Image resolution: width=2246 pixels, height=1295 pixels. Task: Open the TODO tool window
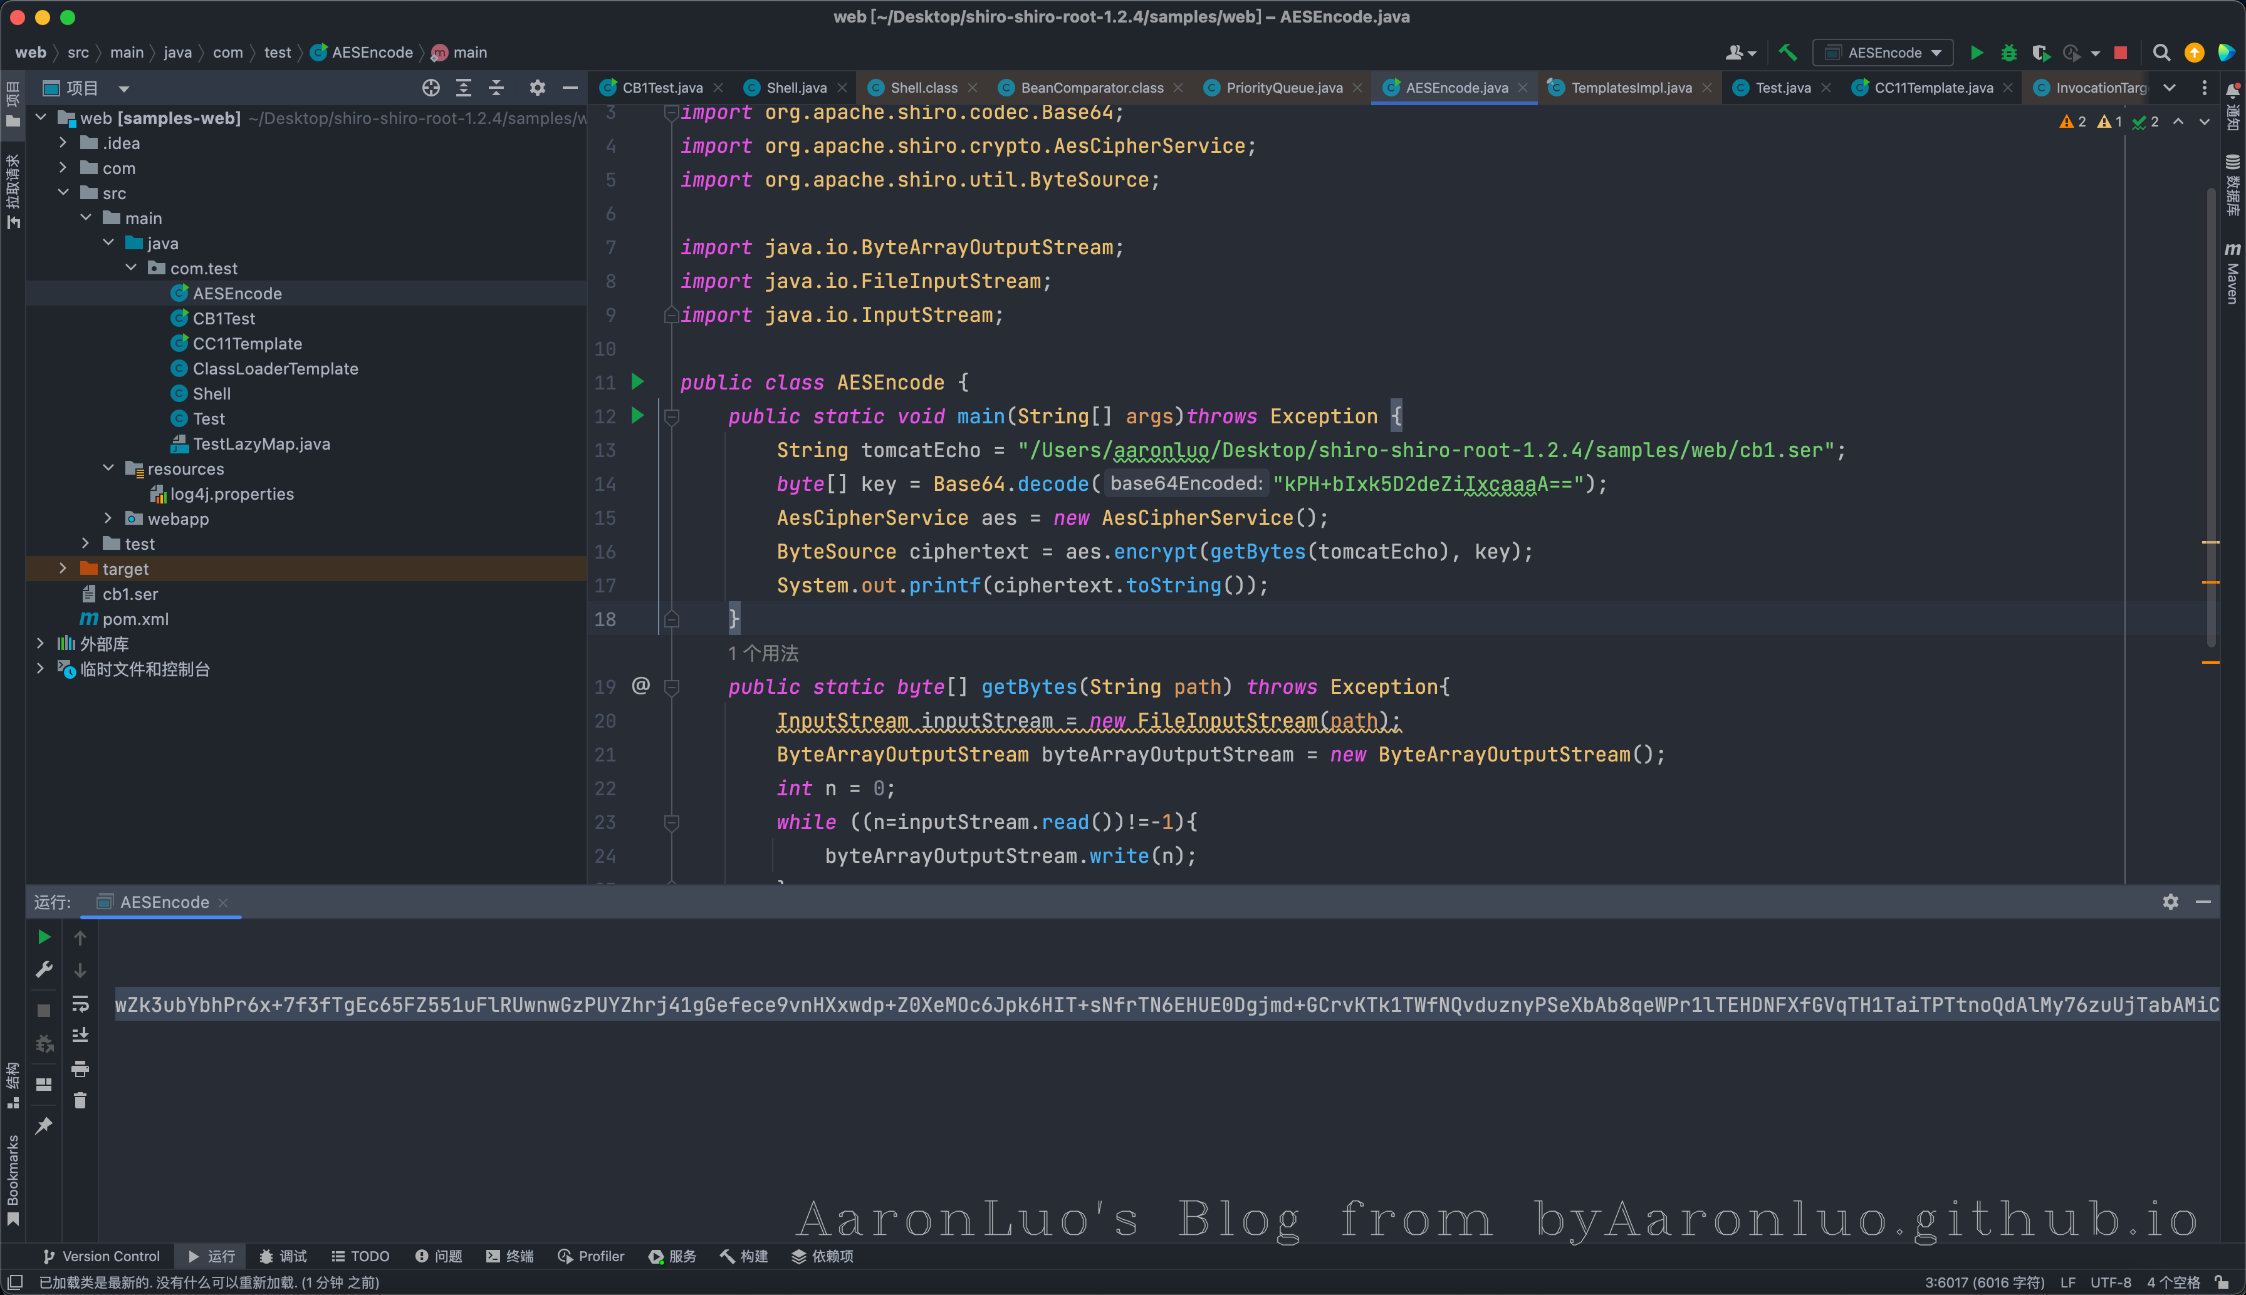pos(360,1256)
